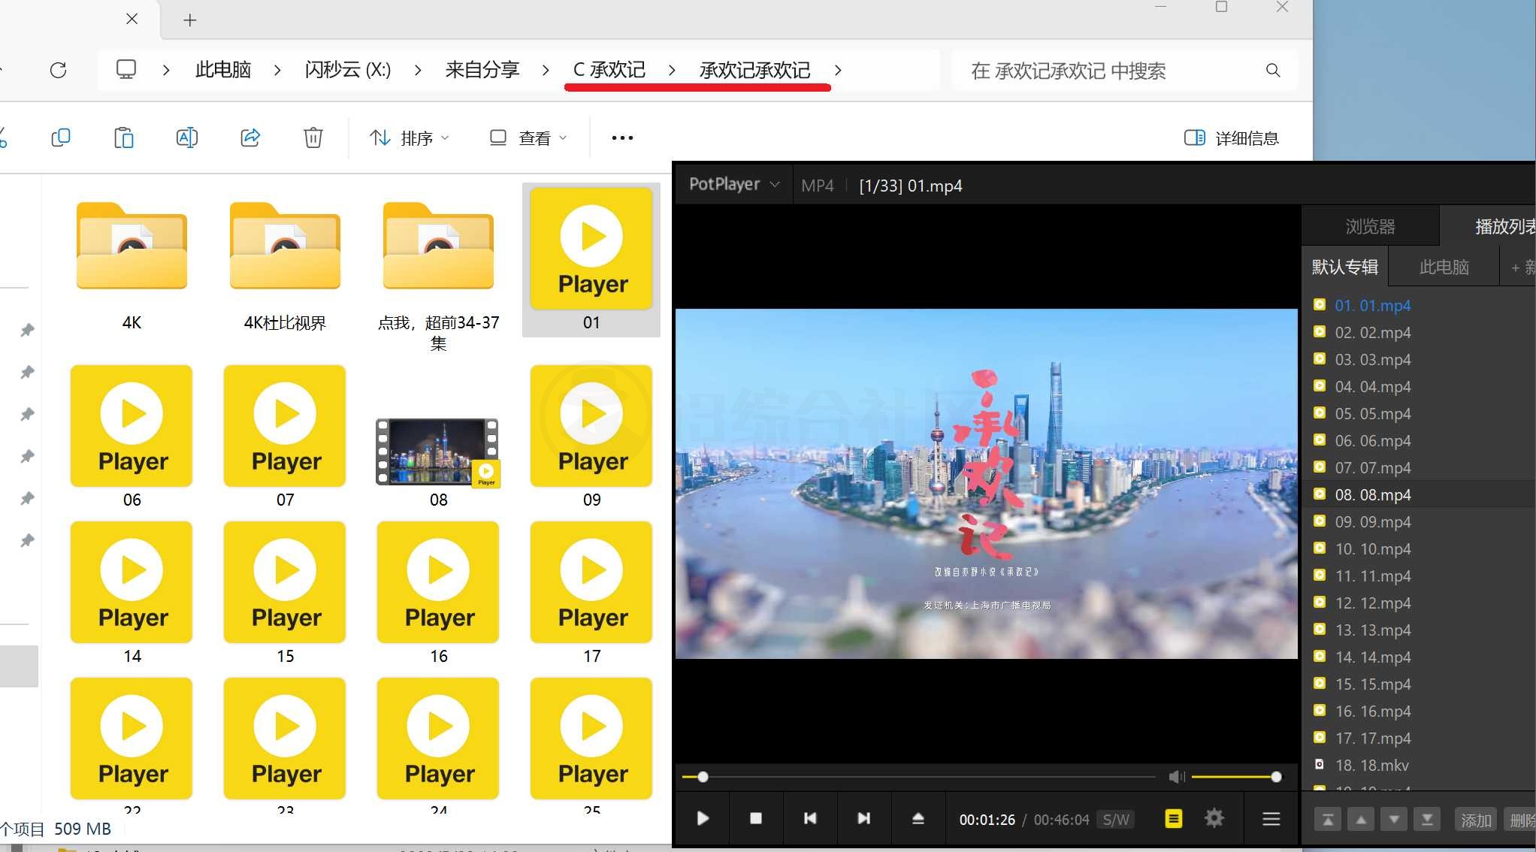Open the 排序 sort dropdown

tap(410, 137)
